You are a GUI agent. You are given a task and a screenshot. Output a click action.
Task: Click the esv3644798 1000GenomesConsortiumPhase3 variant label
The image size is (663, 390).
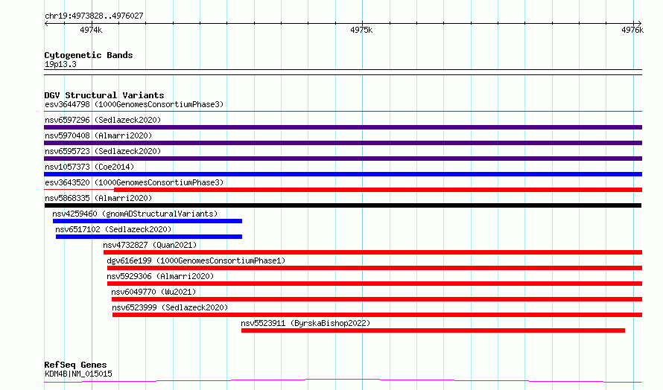(134, 104)
